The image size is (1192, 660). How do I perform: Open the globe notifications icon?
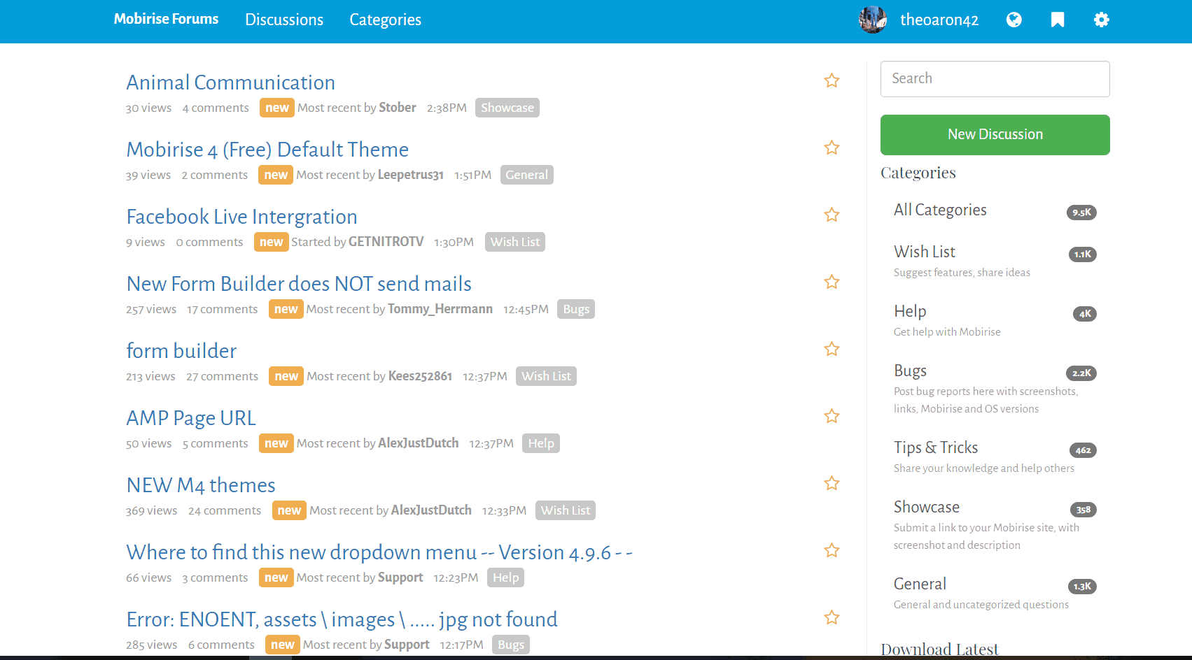click(1014, 20)
